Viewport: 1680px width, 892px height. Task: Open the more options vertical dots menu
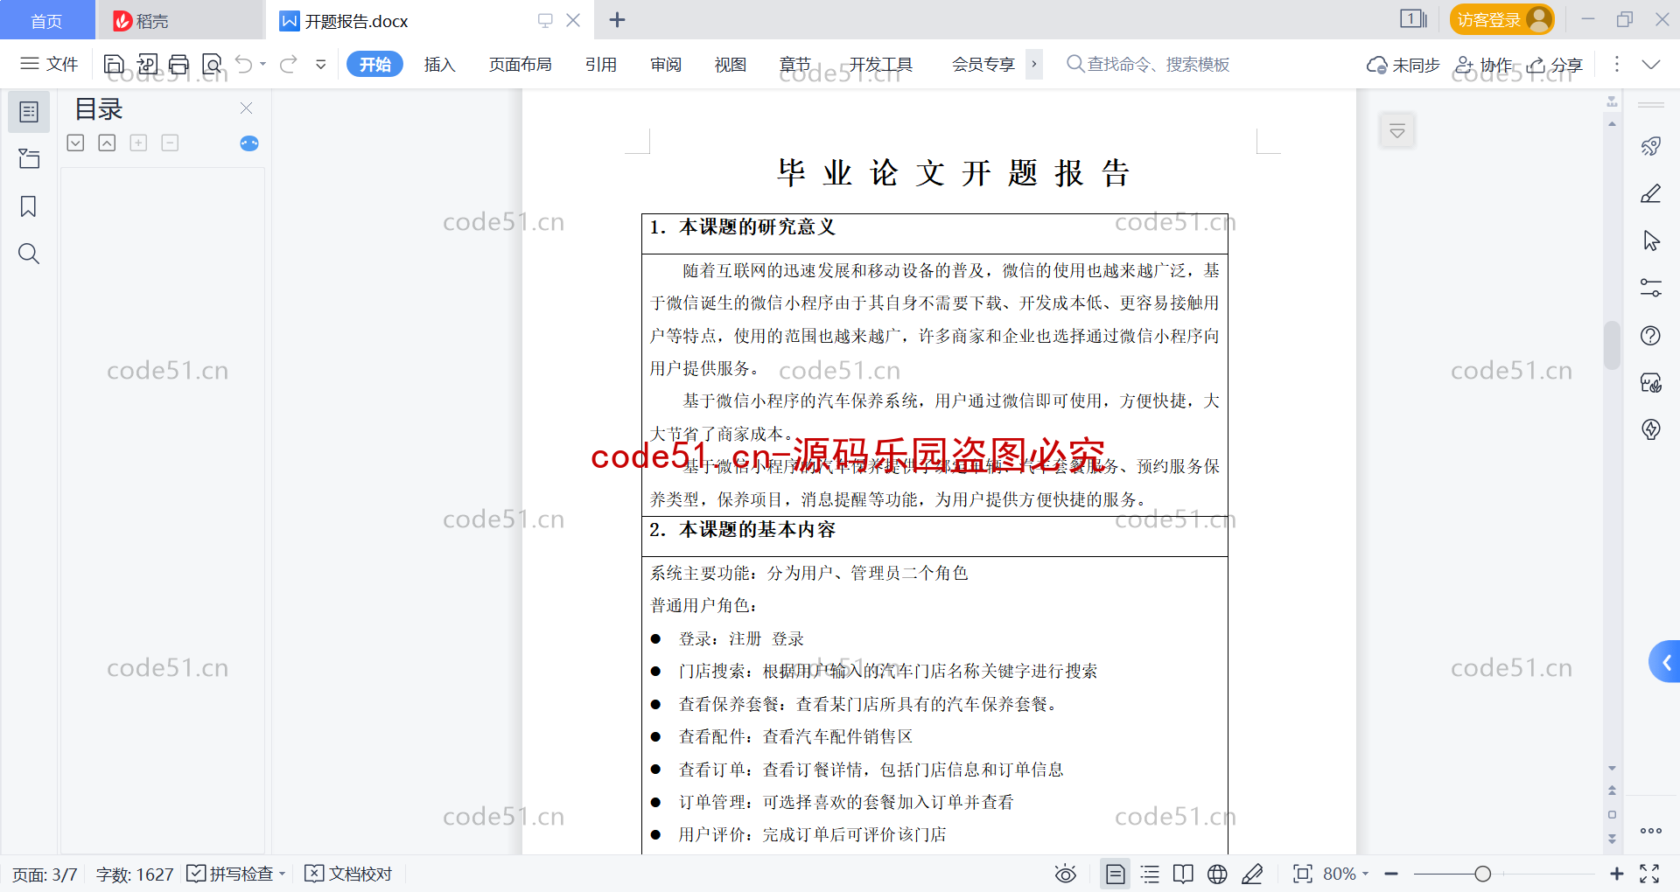click(x=1616, y=64)
